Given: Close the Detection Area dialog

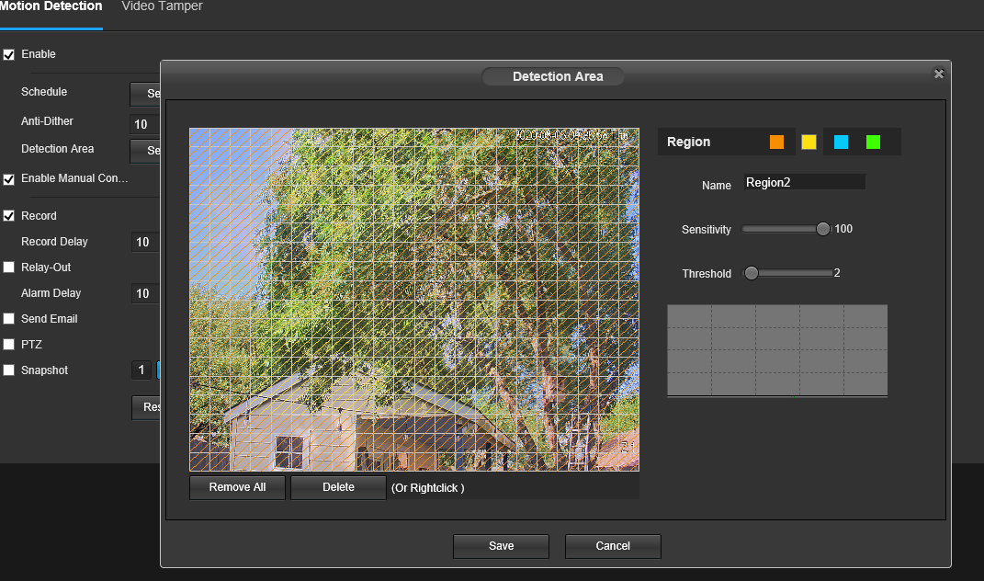Looking at the screenshot, I should (939, 74).
